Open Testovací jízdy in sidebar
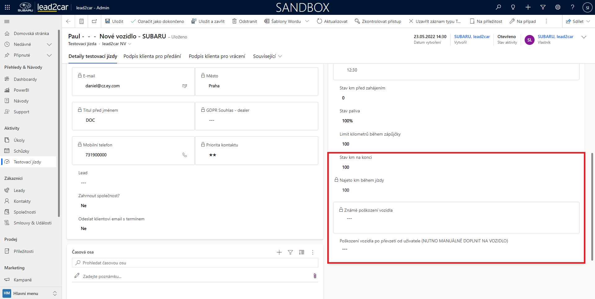595x299 pixels. tap(27, 162)
